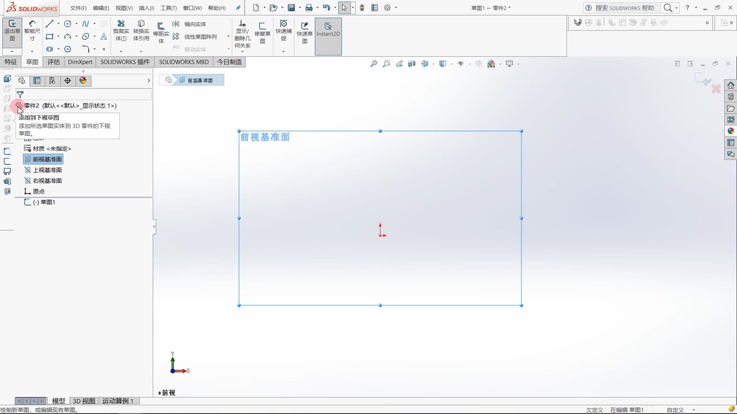Open the ConfigurationManager panel tab

click(52, 80)
